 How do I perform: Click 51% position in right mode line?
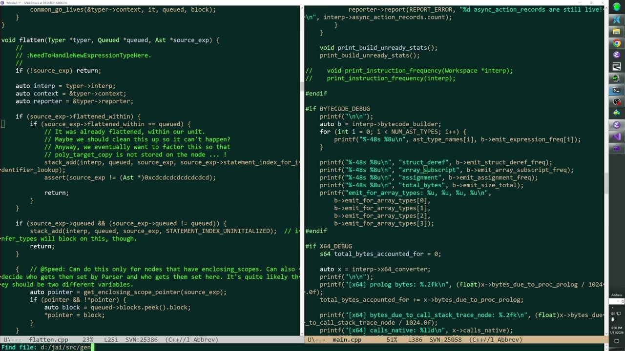click(392, 340)
